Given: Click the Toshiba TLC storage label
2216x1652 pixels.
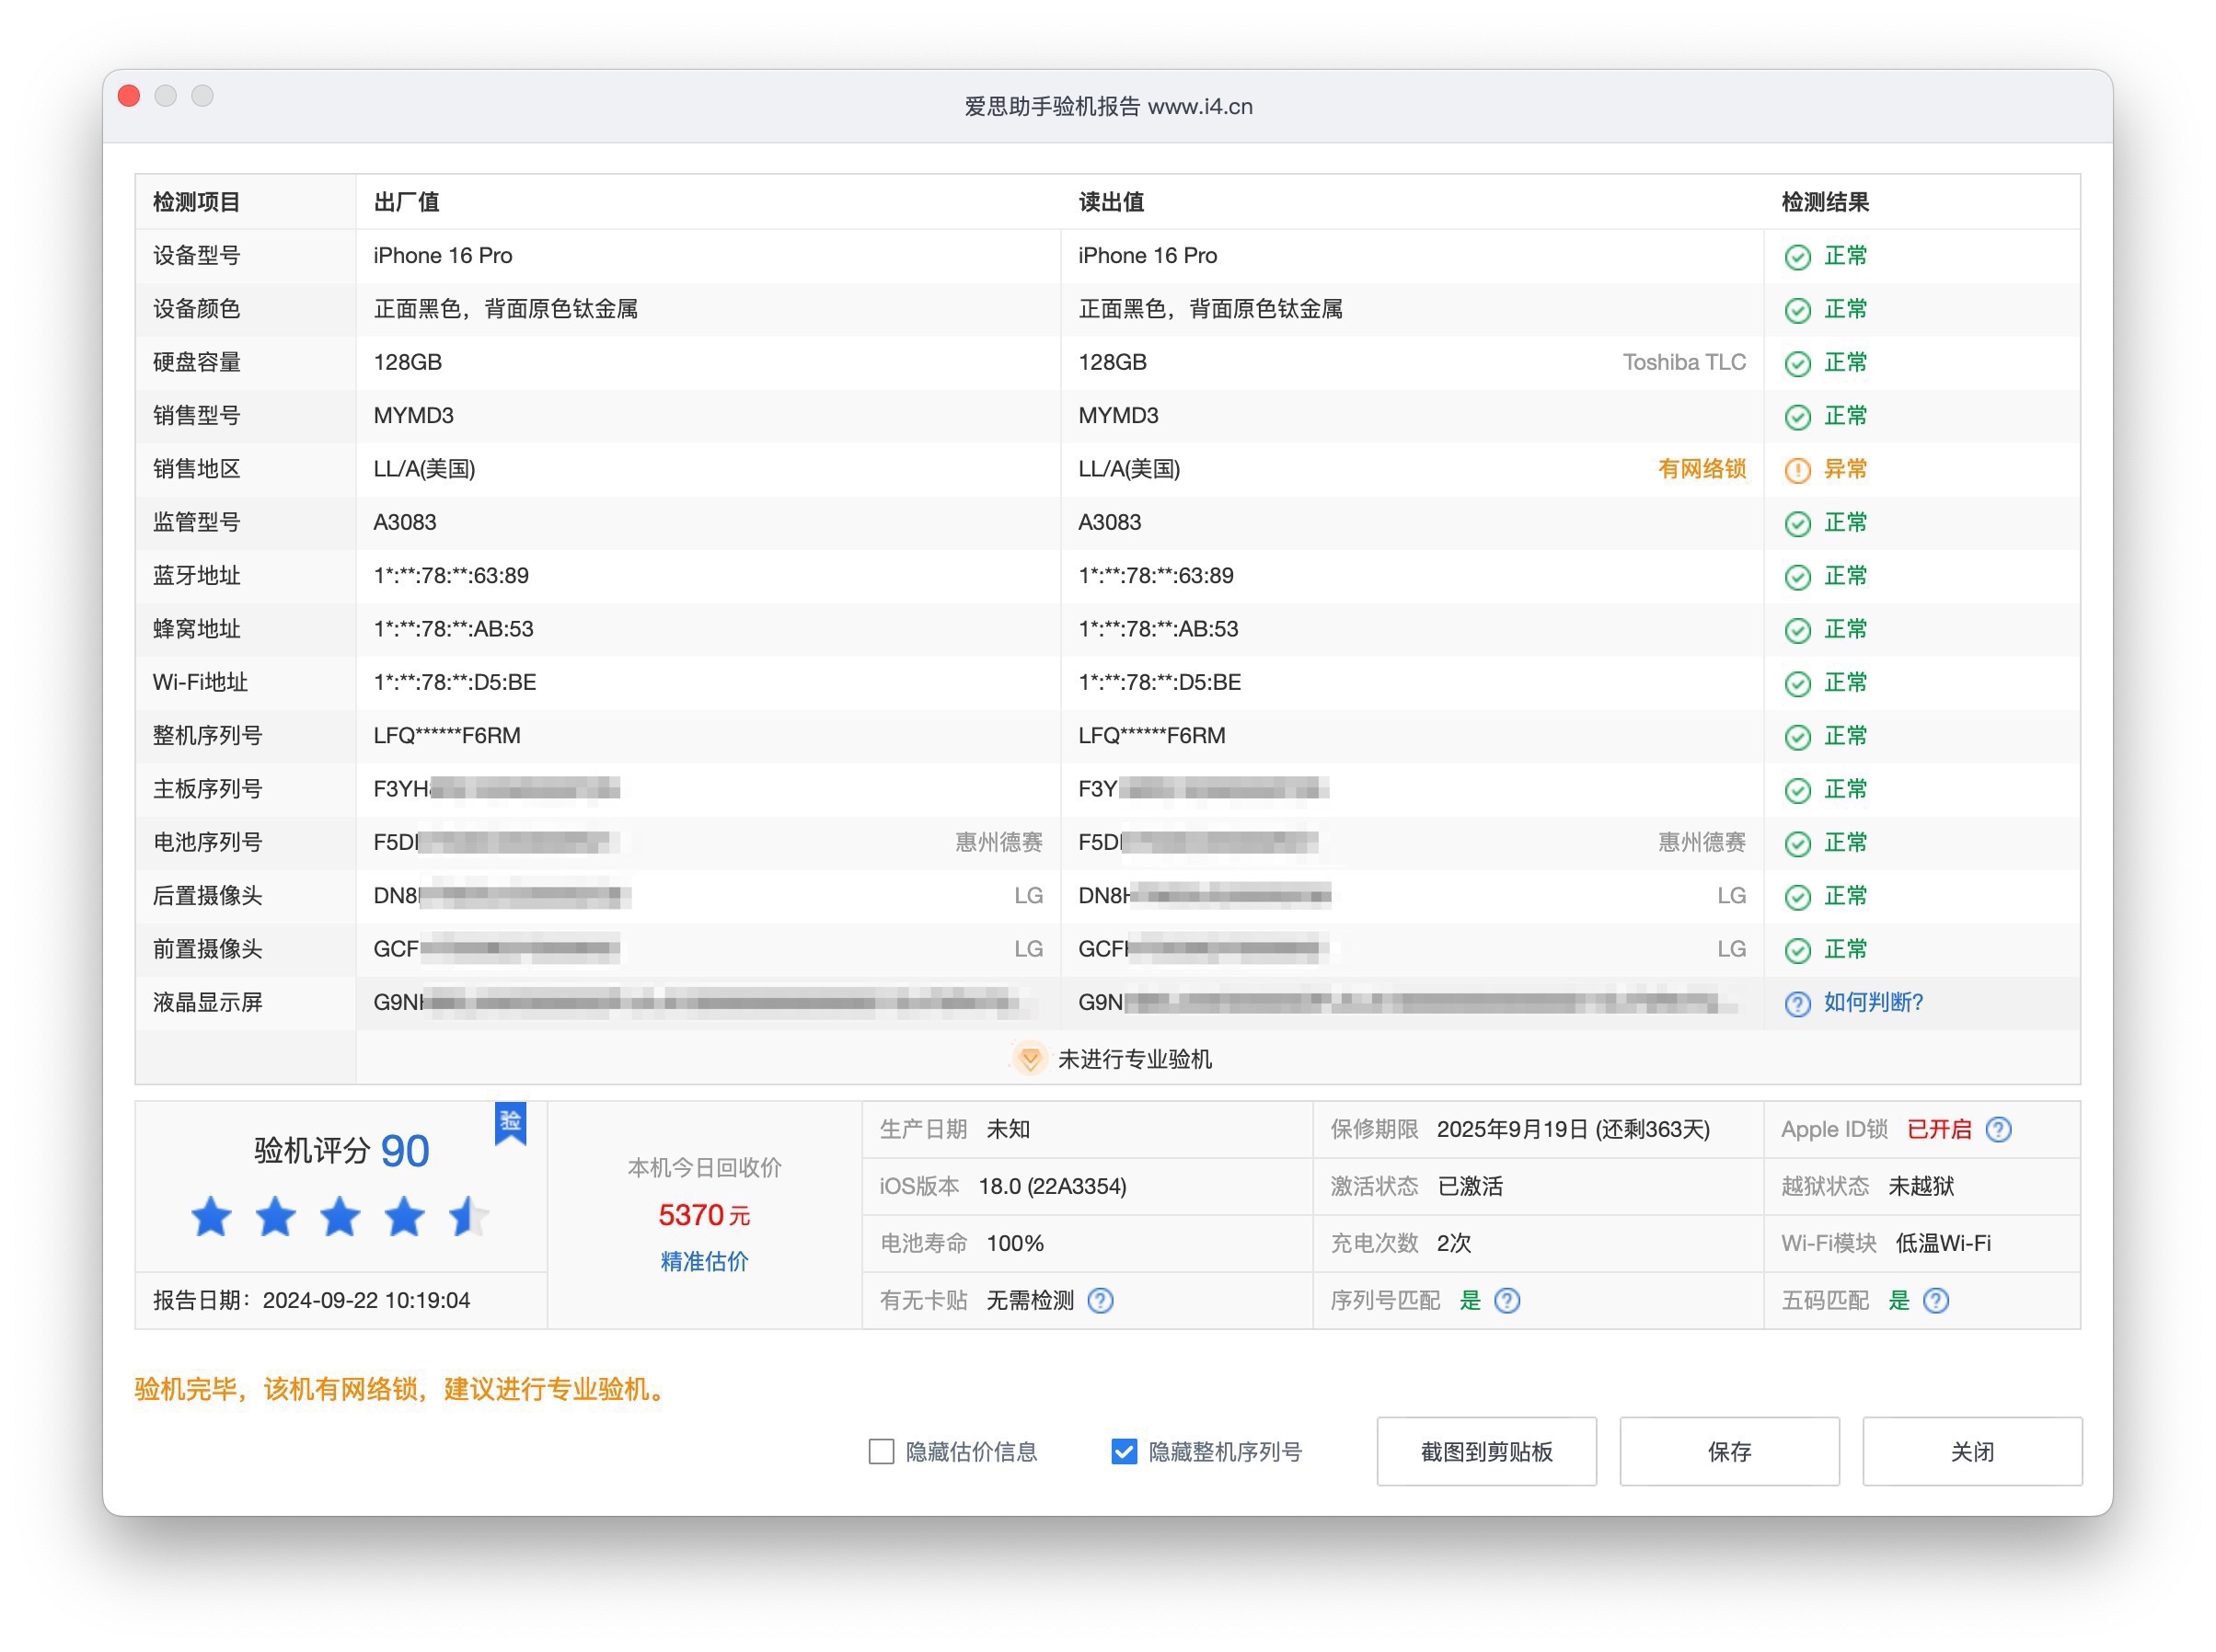Looking at the screenshot, I should pyautogui.click(x=1684, y=362).
